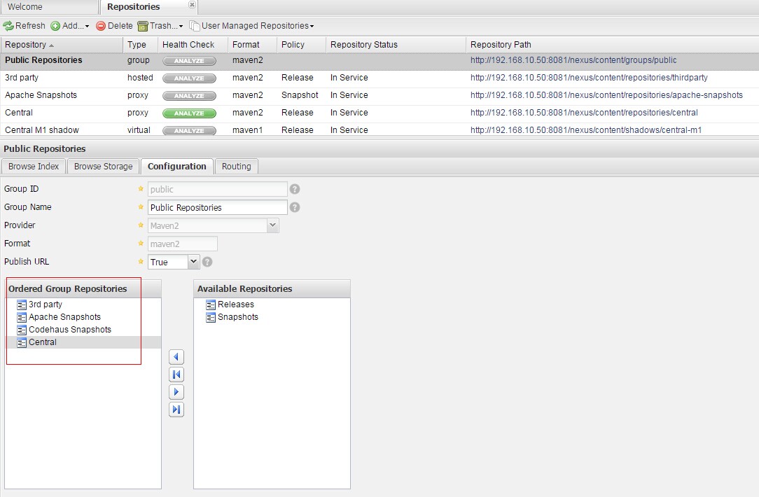
Task: Close the Repositories tab
Action: point(192,4)
